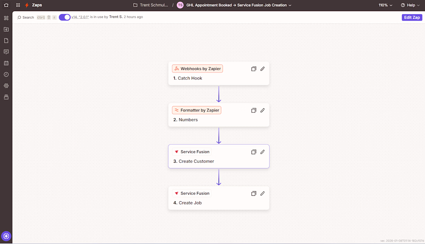Click the copy icon on Numbers step

[254, 110]
